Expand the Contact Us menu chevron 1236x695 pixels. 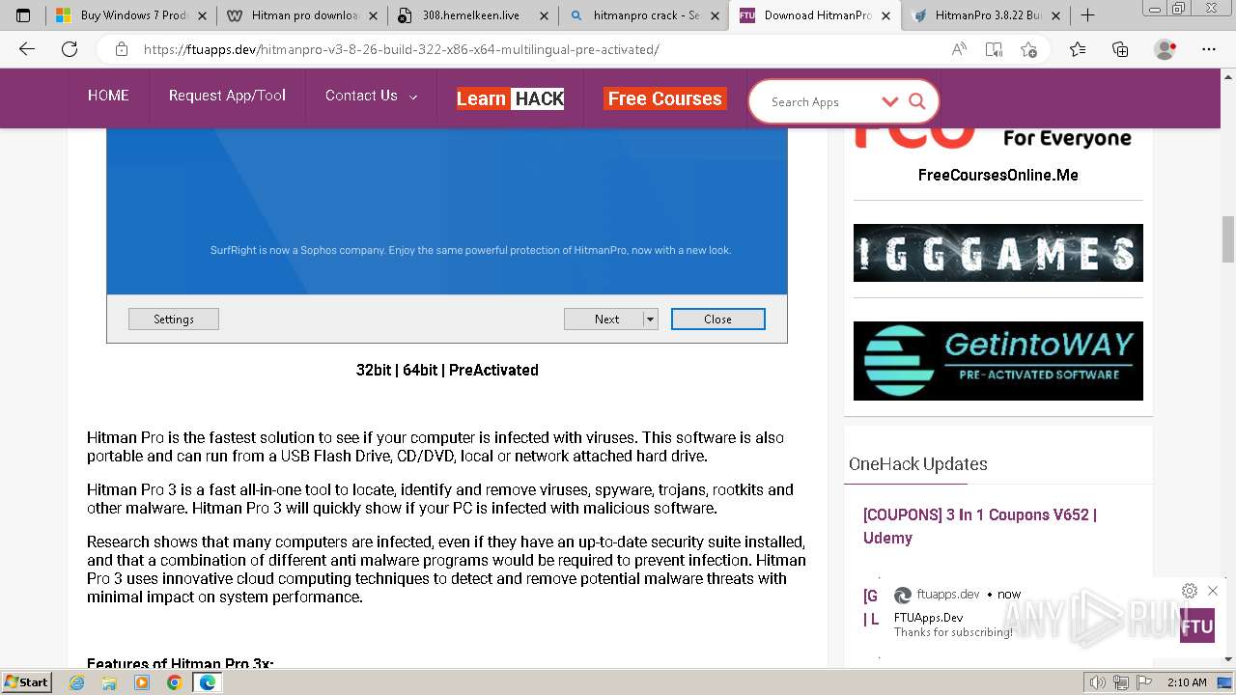[413, 97]
